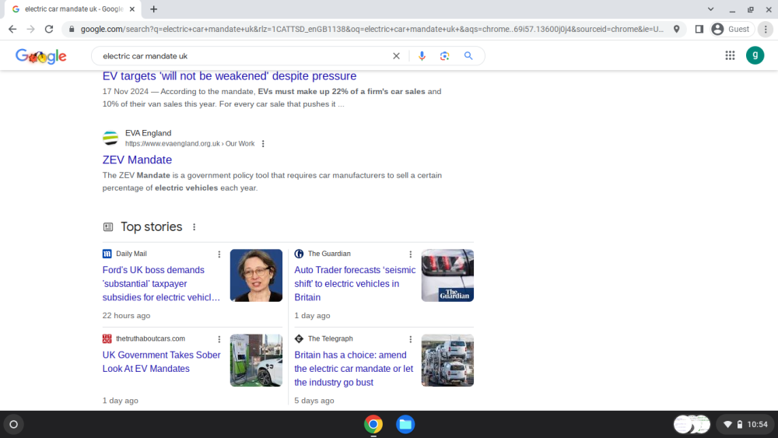Clear the search box text
The width and height of the screenshot is (778, 438).
(x=396, y=56)
